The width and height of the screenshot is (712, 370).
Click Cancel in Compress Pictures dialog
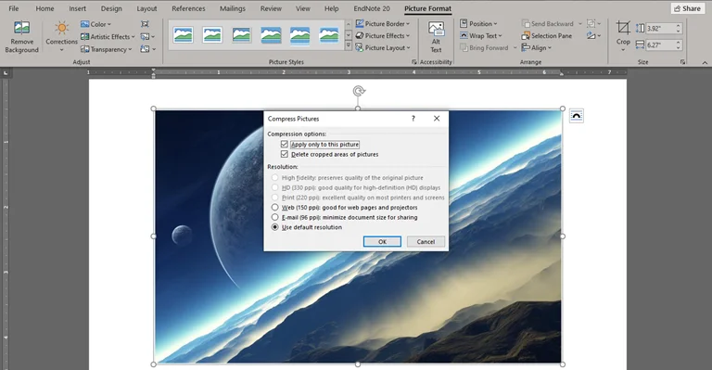(x=426, y=241)
